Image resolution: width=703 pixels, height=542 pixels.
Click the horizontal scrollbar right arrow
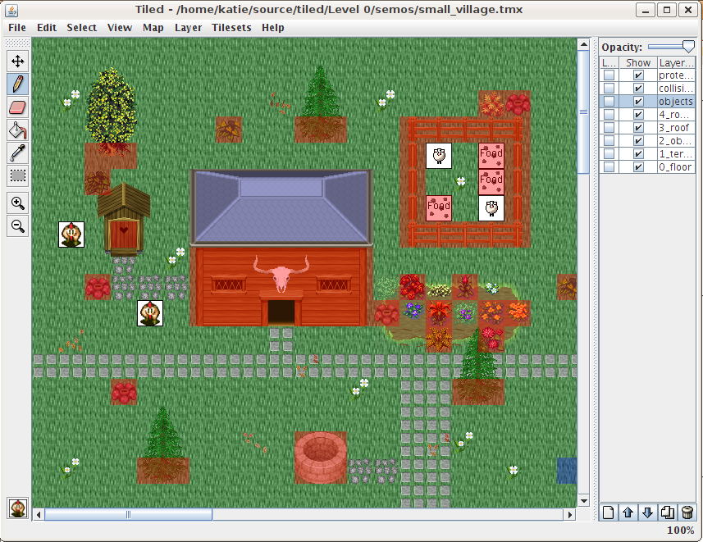570,515
